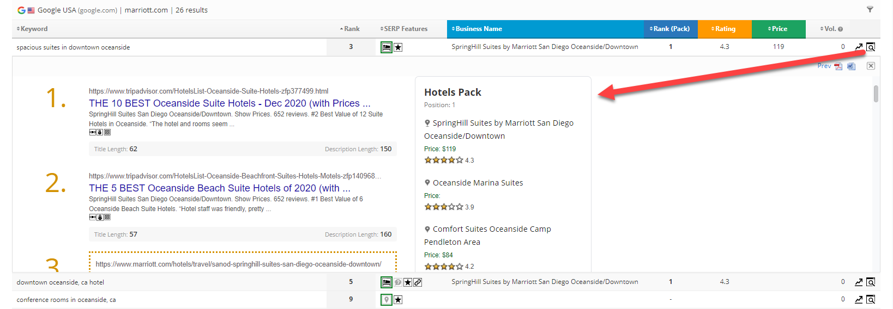Image resolution: width=893 pixels, height=309 pixels.
Task: Sort table by Keyword column
Action: pos(33,29)
